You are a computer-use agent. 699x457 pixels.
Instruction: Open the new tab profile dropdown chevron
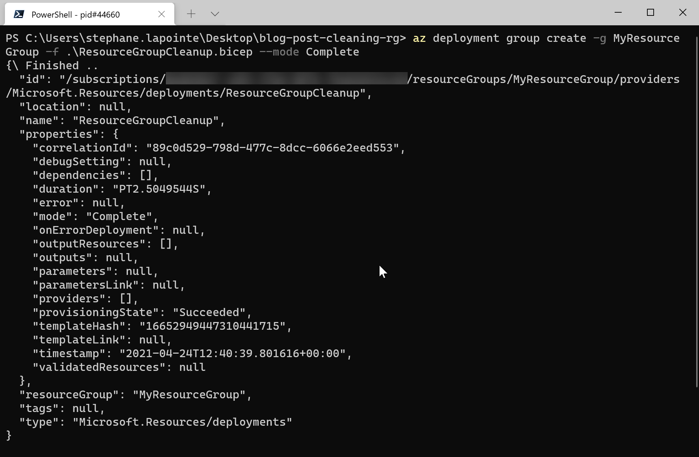215,14
